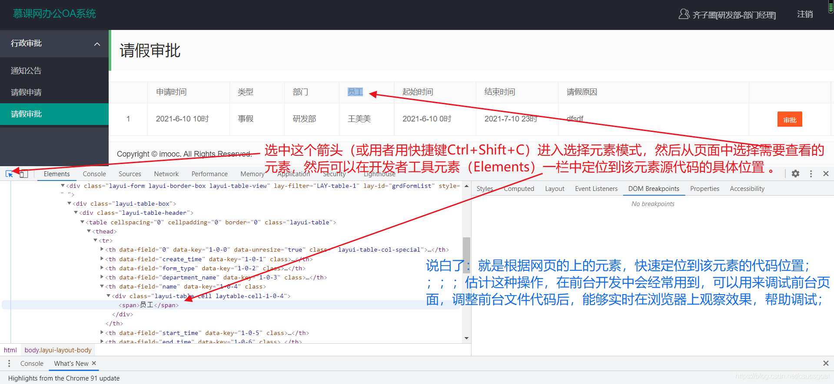Collapse the thead node
The width and height of the screenshot is (834, 384).
click(x=89, y=231)
